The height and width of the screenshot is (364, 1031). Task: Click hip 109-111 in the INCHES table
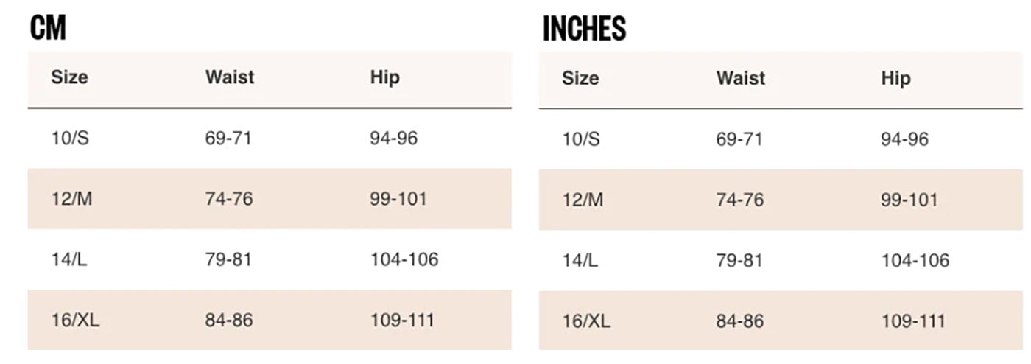913,321
